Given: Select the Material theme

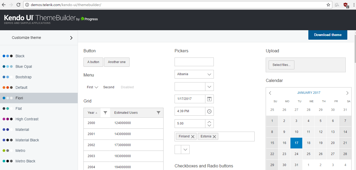Looking at the screenshot, I should (39, 130).
